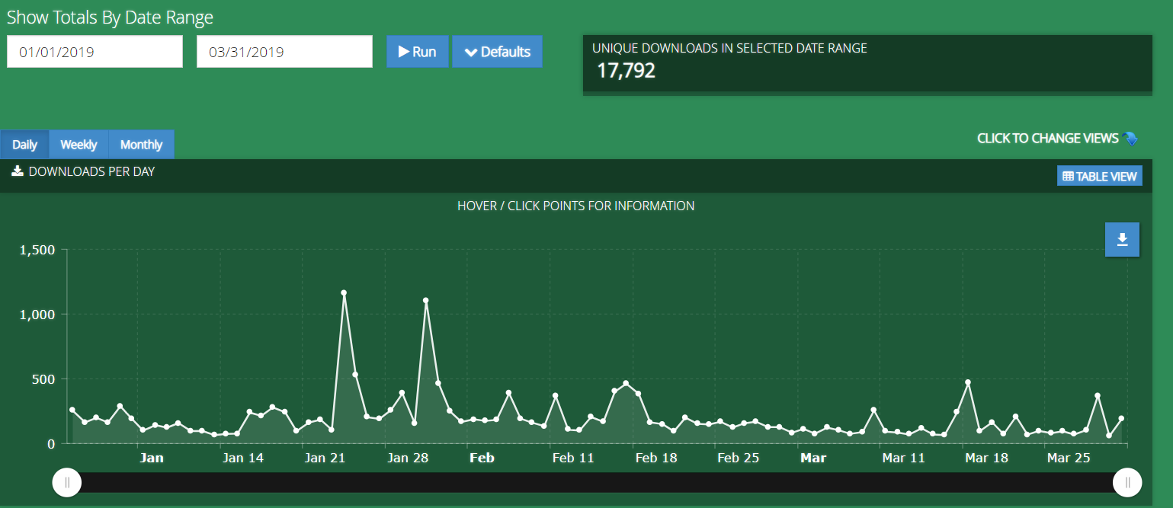Open Table View of downloads
Screen dimensions: 1173x508
[1099, 176]
